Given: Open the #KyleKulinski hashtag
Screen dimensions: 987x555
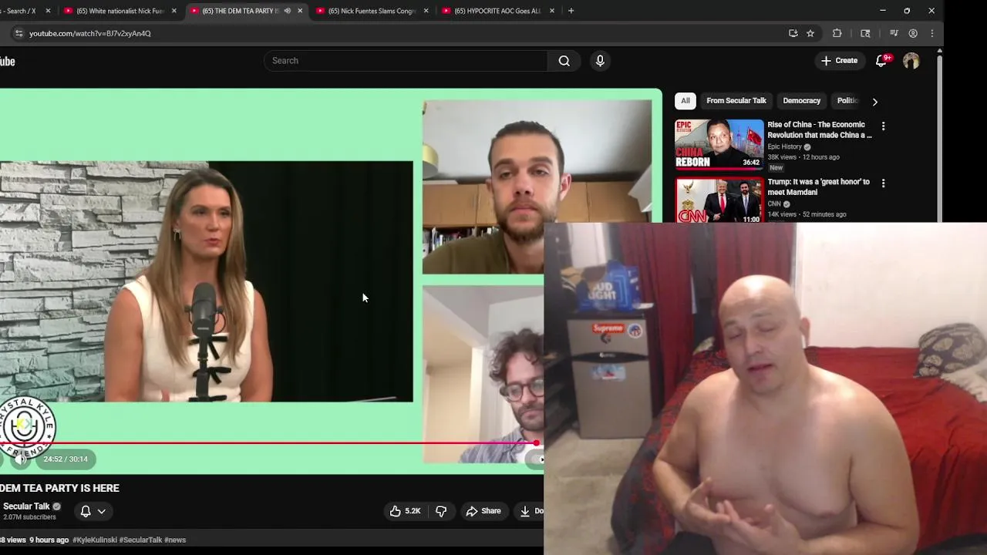Looking at the screenshot, I should [95, 540].
